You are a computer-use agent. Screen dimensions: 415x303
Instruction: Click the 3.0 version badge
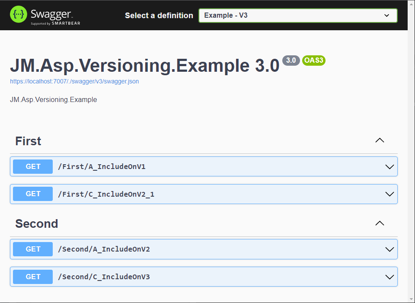291,61
